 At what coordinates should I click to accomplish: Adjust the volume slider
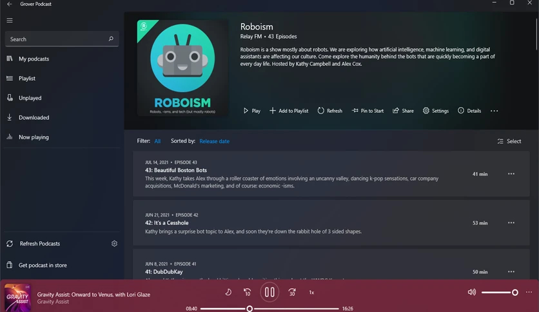pos(500,293)
